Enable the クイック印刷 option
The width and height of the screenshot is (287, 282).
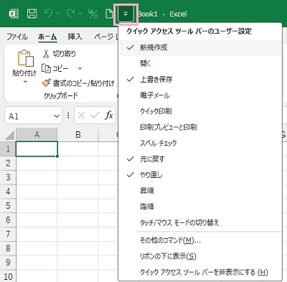pos(200,111)
